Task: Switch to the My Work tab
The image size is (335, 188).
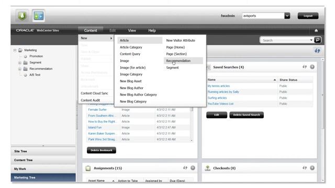Action: click(x=43, y=169)
